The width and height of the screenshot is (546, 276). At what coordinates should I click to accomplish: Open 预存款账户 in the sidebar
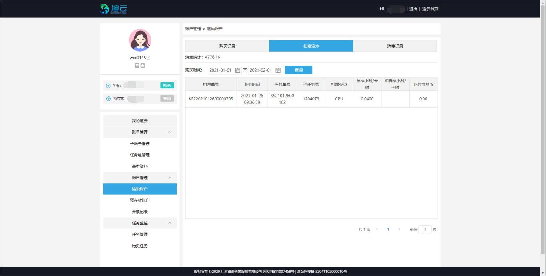point(140,200)
